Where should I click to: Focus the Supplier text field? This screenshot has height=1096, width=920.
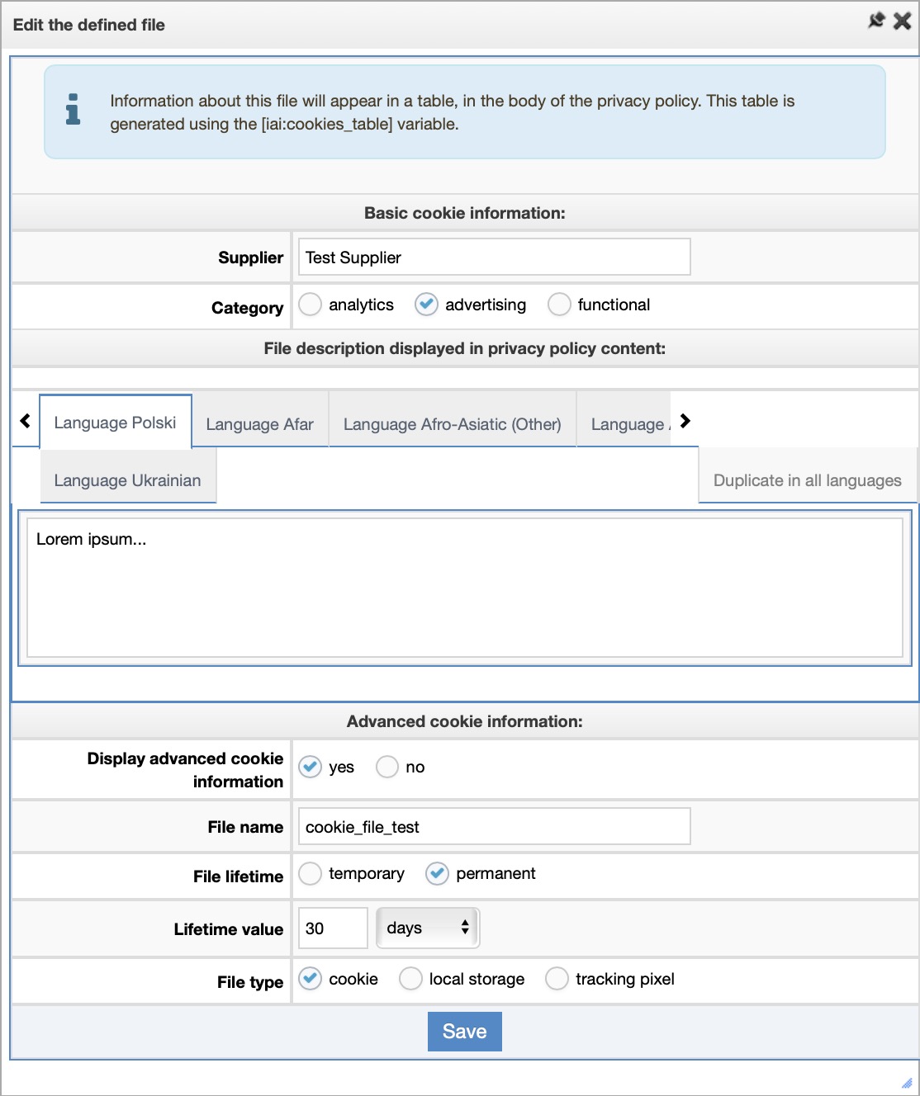tap(494, 257)
